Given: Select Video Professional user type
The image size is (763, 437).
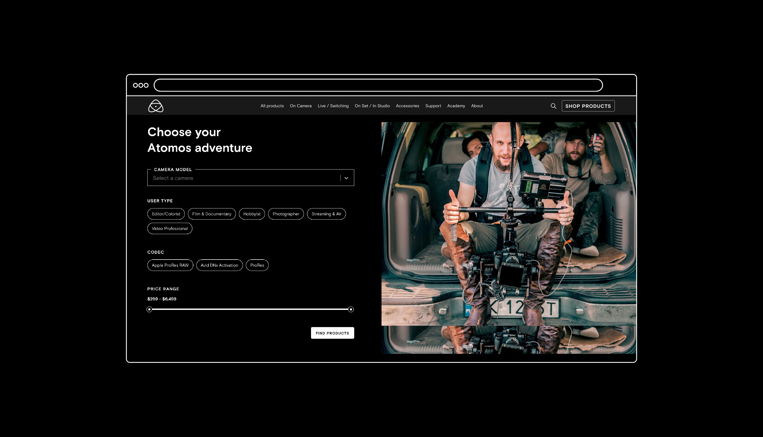Looking at the screenshot, I should [x=169, y=229].
